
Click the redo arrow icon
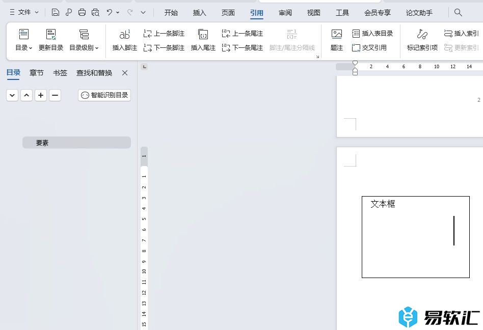click(130, 12)
